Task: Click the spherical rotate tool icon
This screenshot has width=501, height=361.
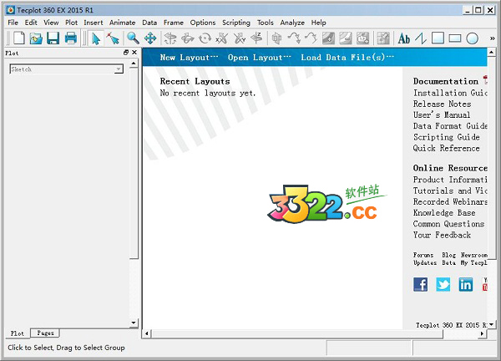Action: (x=170, y=38)
